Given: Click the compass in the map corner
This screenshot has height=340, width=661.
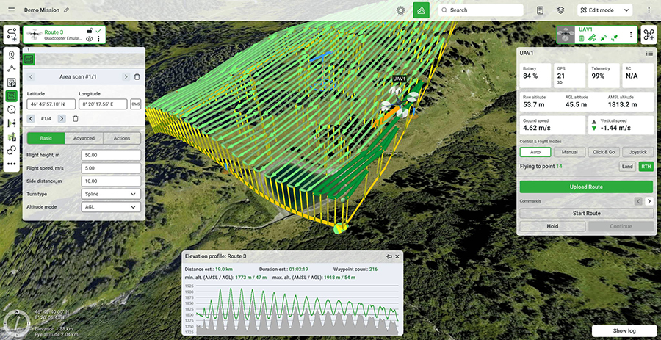Looking at the screenshot, I should coord(15,322).
